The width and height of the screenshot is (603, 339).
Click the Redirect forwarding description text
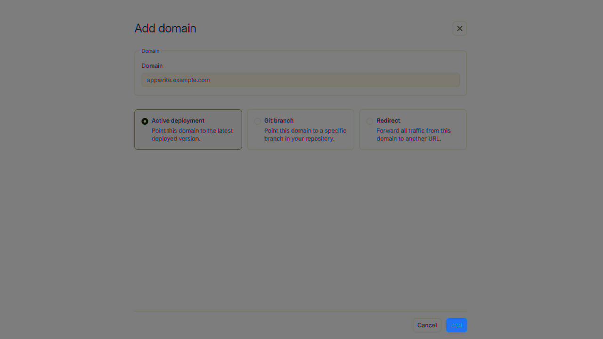click(x=413, y=135)
